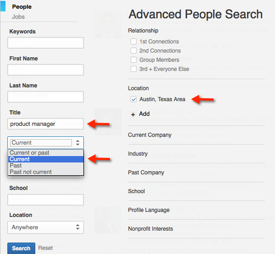Expand the Industry filter section
275x254 pixels.
point(138,154)
